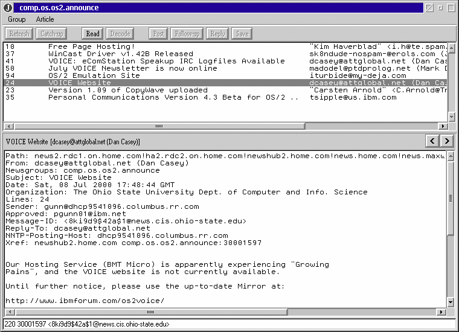Click the hide window title bar button
This screenshot has height=332, width=459.
429,8
